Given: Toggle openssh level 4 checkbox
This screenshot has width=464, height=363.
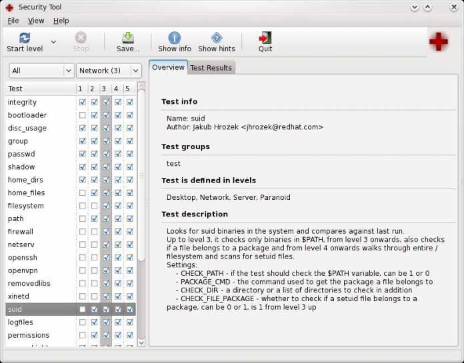Looking at the screenshot, I should click(x=118, y=258).
